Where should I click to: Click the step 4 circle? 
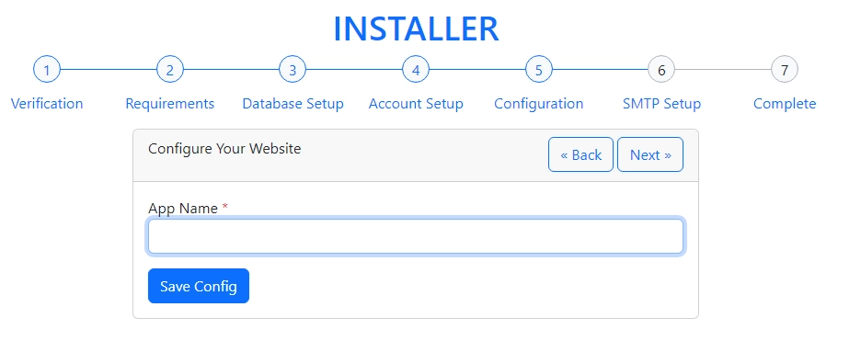tap(416, 70)
